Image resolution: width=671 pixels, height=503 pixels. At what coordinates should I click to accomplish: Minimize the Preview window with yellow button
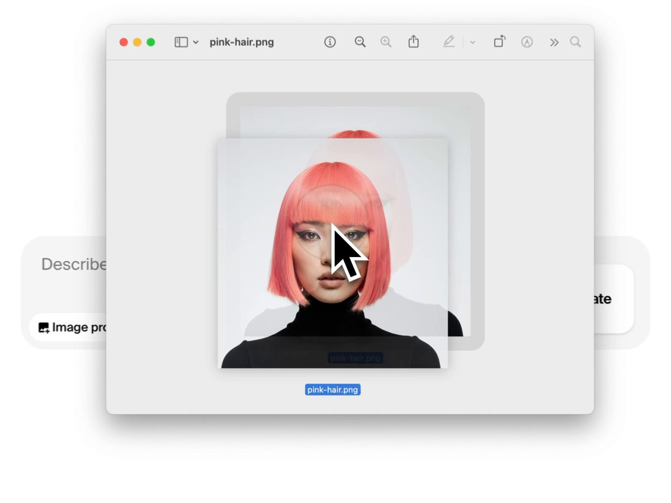[x=137, y=42]
